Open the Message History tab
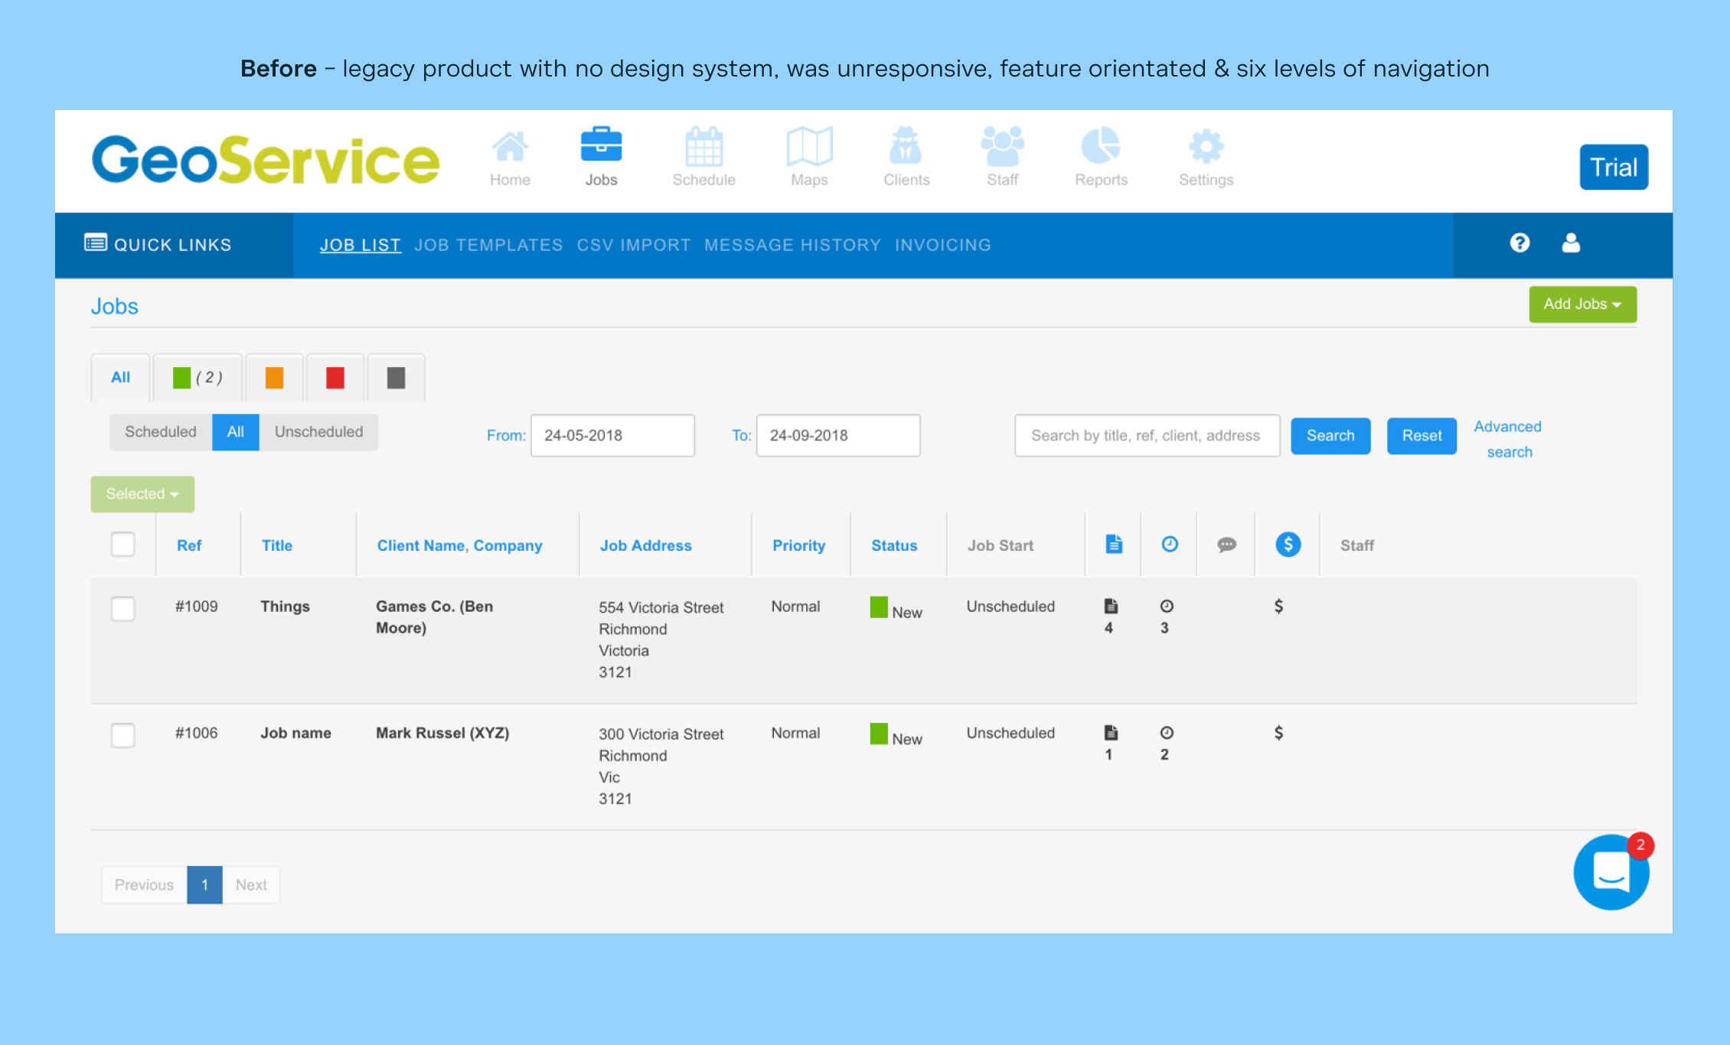The image size is (1730, 1045). [792, 245]
